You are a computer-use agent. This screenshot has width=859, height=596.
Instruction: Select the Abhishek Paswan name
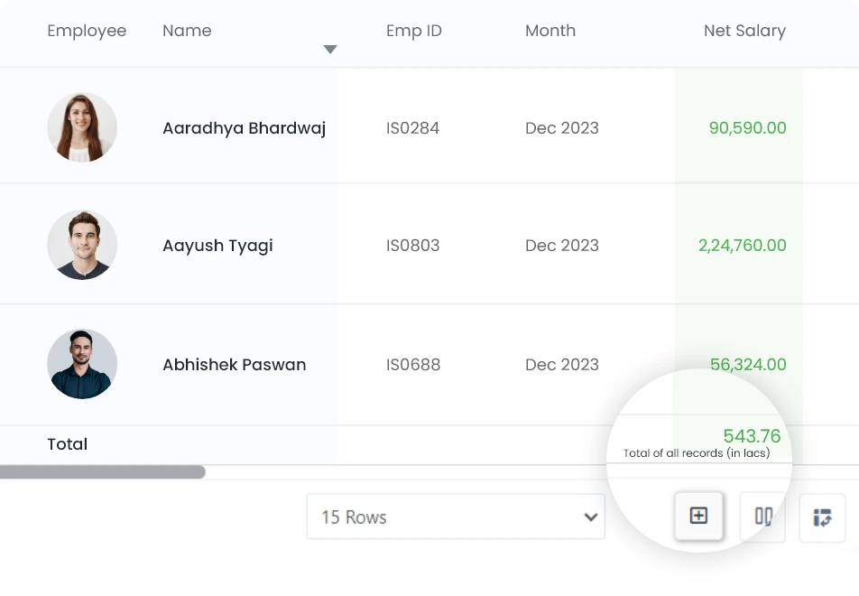coord(234,365)
